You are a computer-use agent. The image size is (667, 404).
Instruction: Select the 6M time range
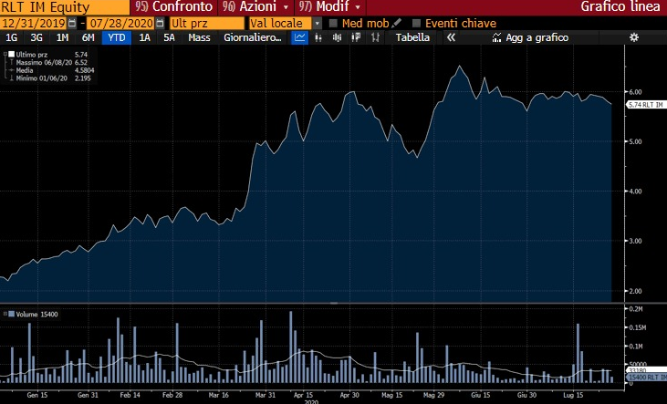tap(89, 37)
